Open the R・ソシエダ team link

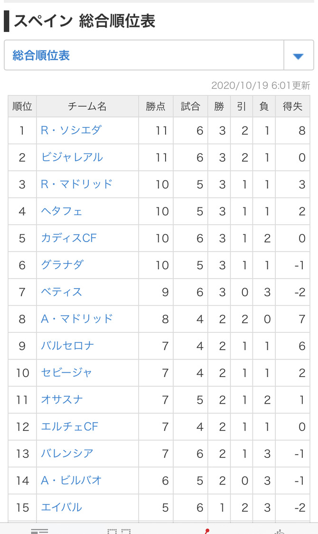pyautogui.click(x=71, y=130)
